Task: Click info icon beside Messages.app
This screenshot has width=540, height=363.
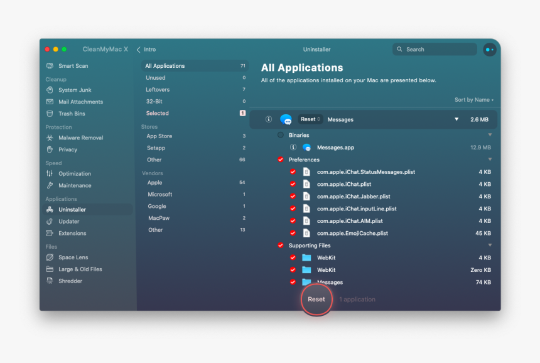Action: (x=293, y=147)
